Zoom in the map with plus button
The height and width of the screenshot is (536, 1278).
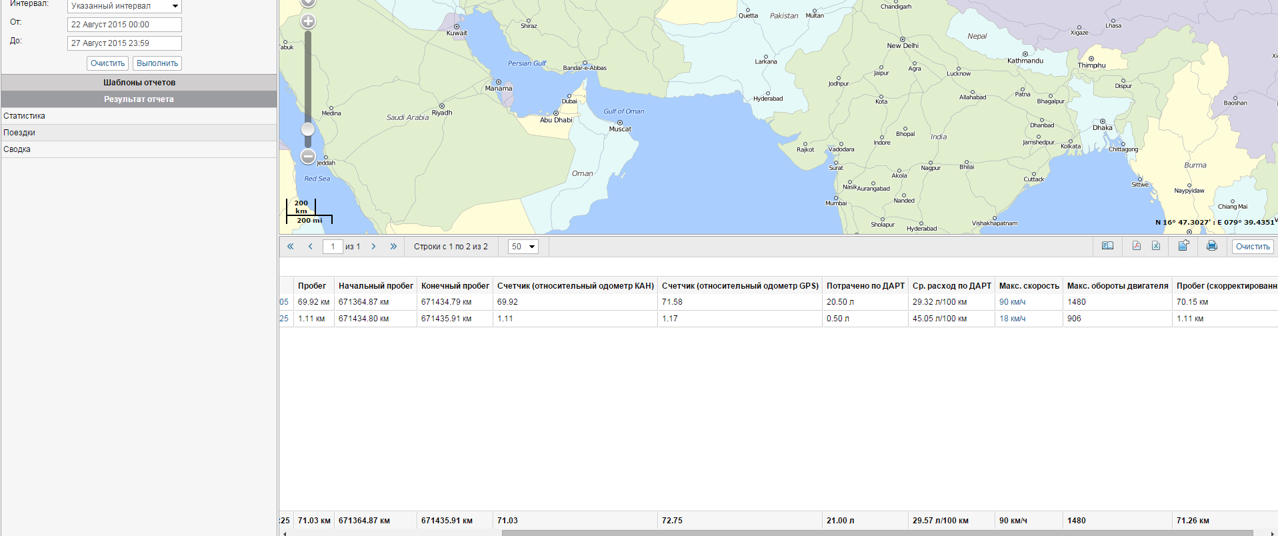[x=308, y=21]
